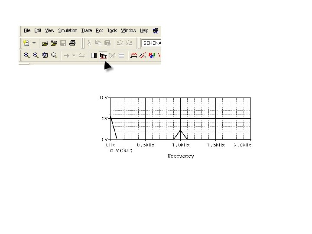Viewport: 312px width, 234px height.
Task: Click the Text Label ABC icon
Action: [152, 55]
